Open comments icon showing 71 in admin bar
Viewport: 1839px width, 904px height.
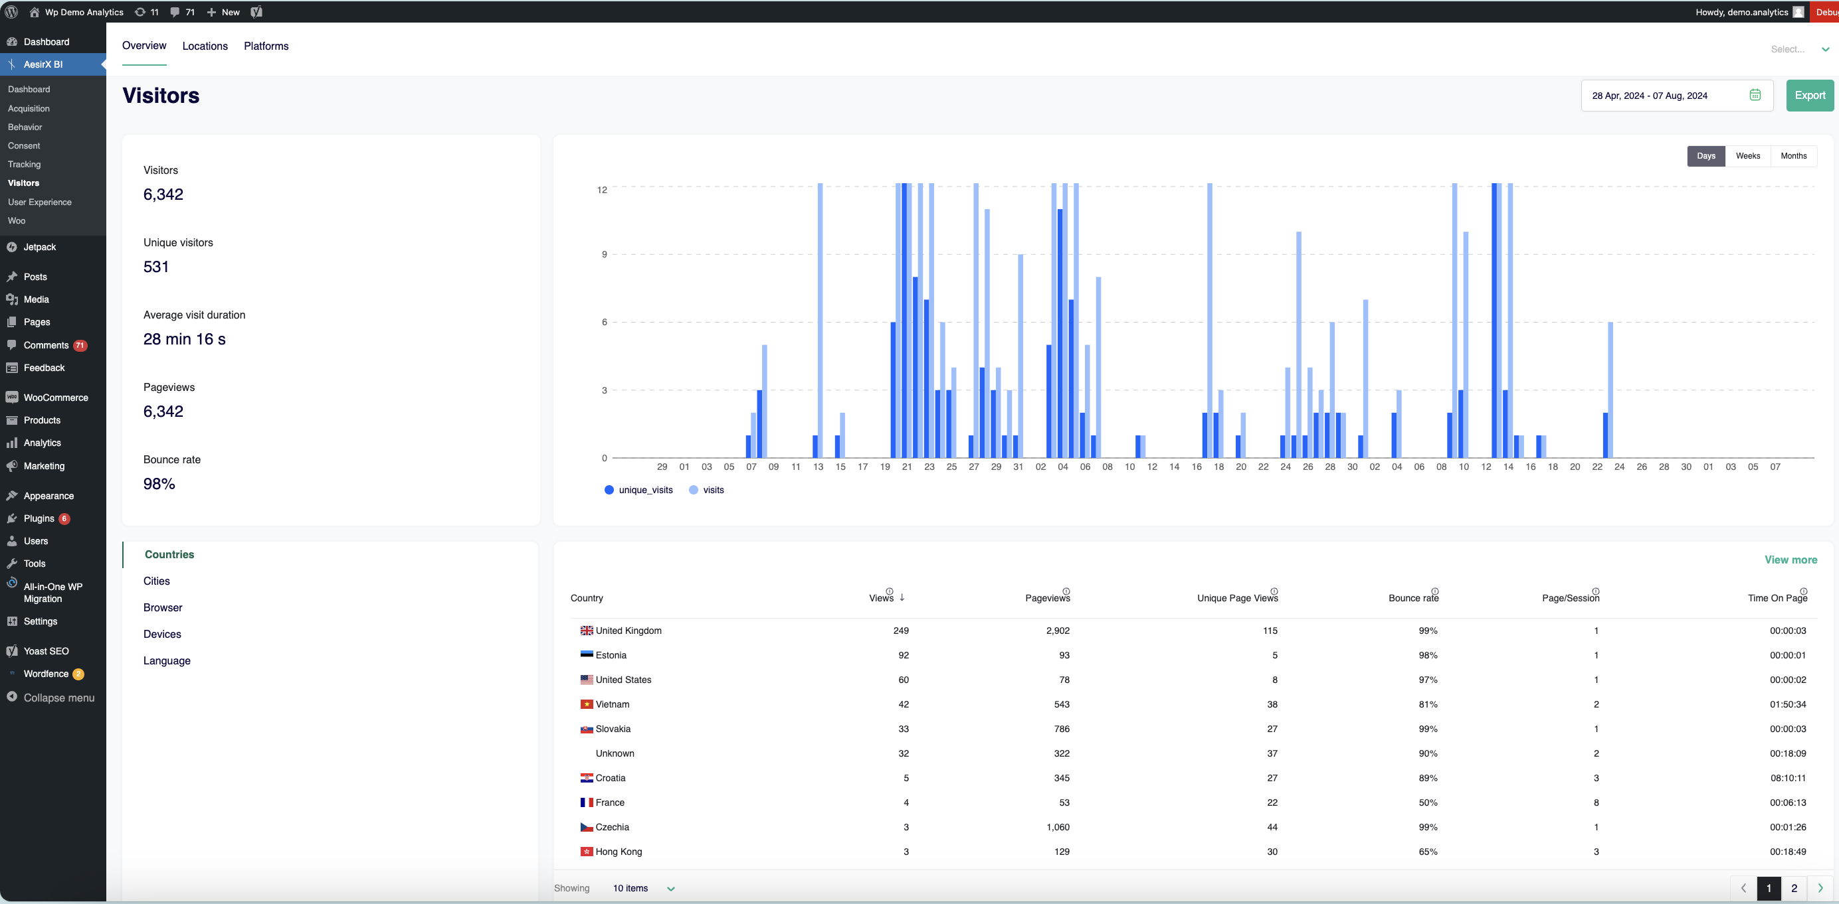click(x=182, y=12)
